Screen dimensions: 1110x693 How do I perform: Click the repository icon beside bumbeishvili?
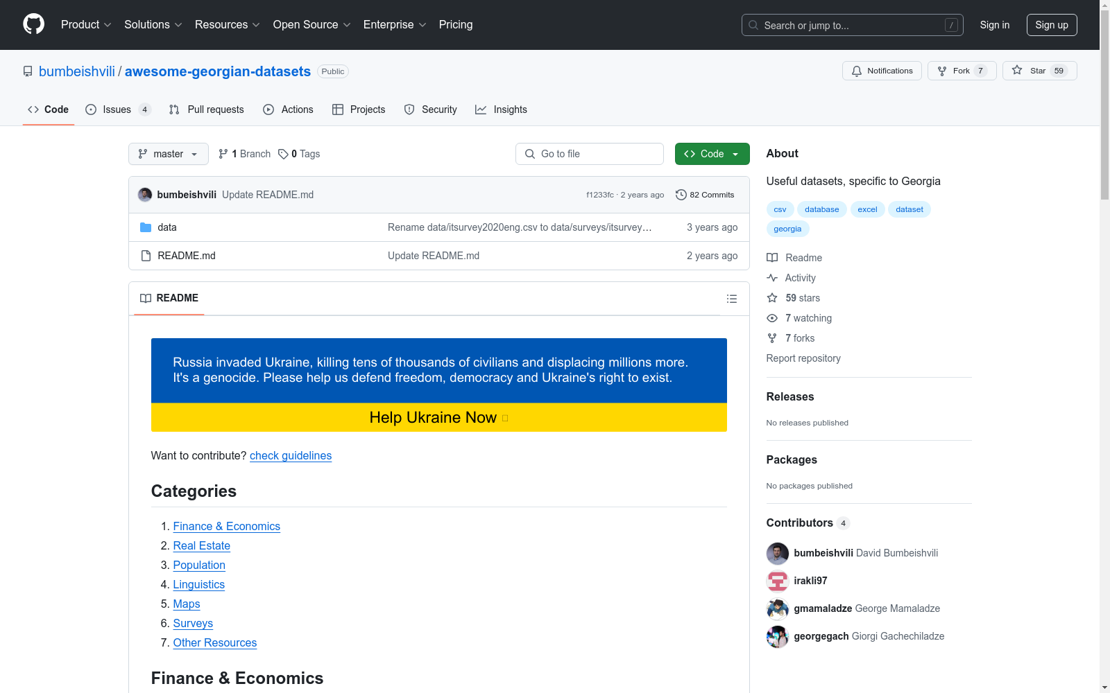pyautogui.click(x=28, y=71)
